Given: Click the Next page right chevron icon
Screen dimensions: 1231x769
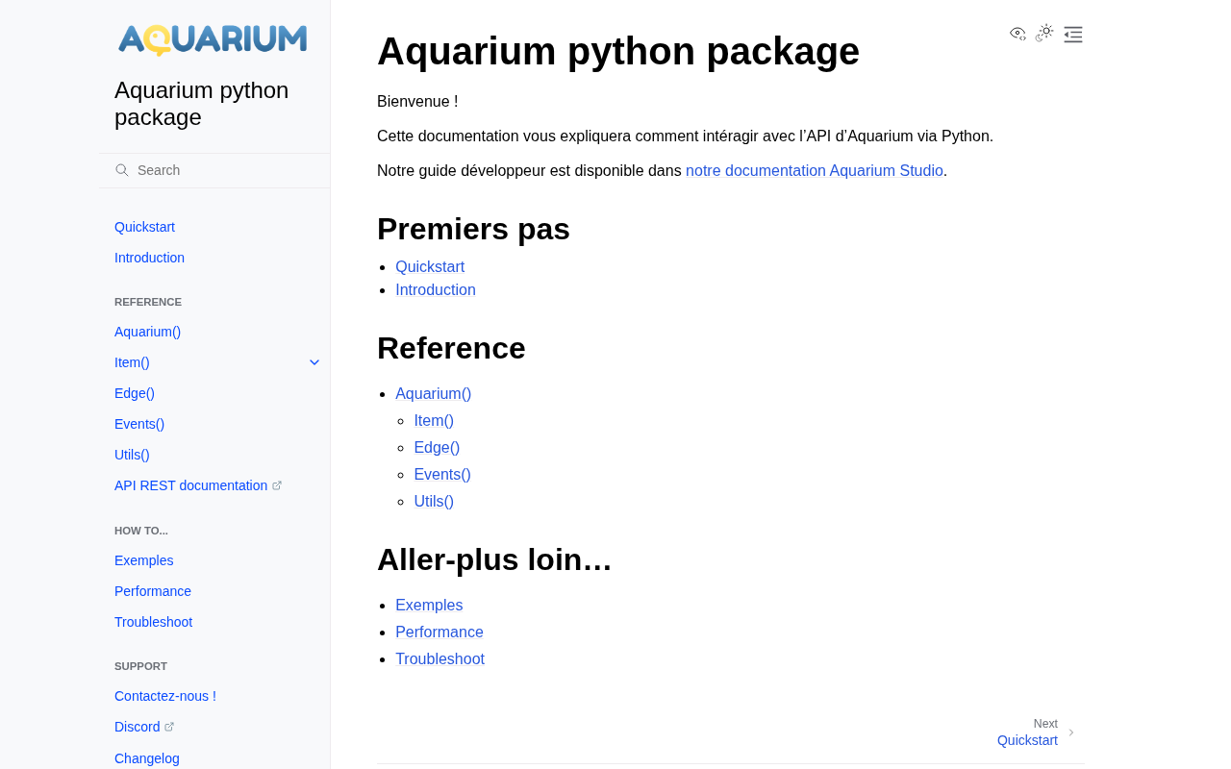Looking at the screenshot, I should [x=1071, y=732].
